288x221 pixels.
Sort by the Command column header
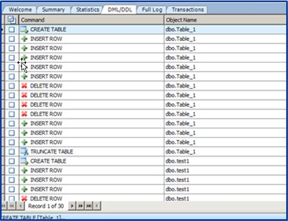(92, 20)
